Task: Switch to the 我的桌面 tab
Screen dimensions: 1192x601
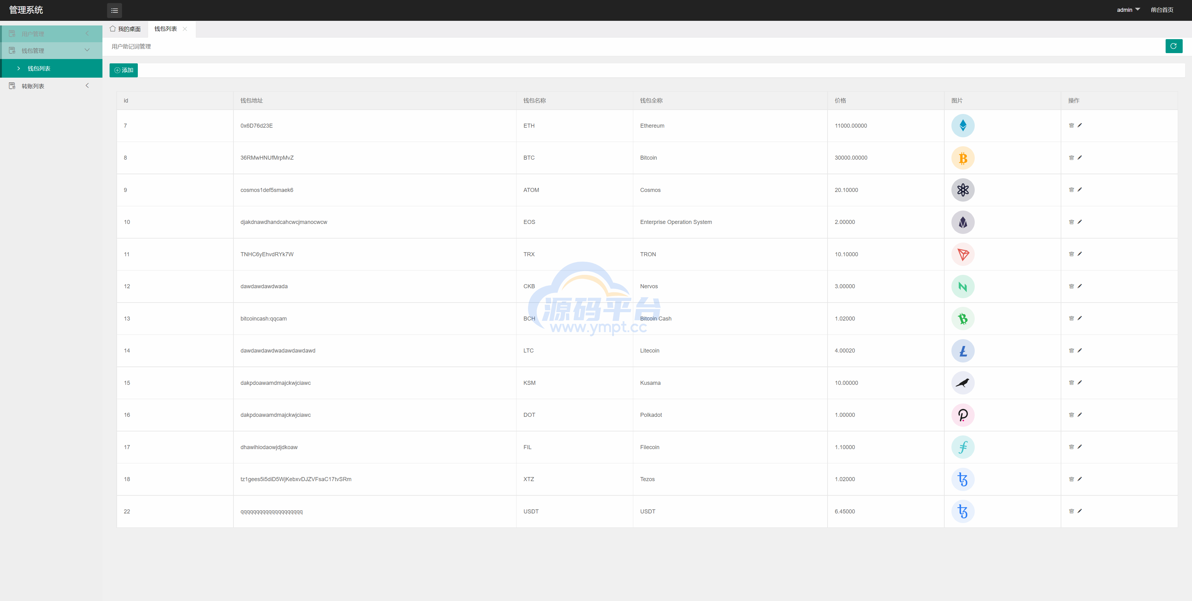Action: (125, 29)
